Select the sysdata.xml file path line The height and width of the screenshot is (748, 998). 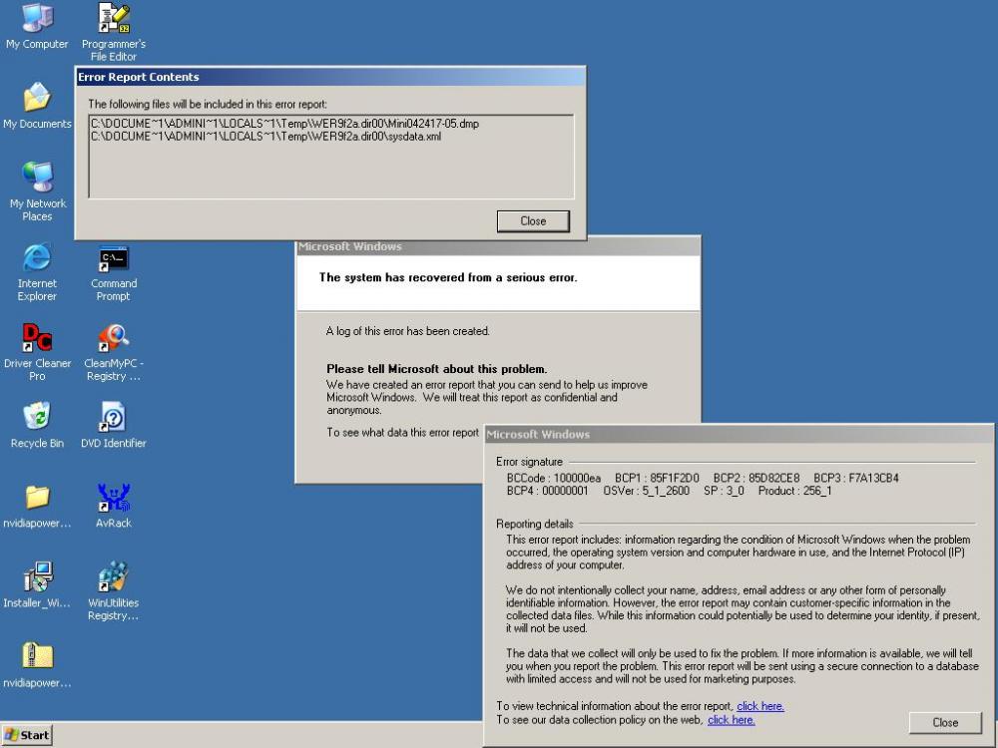click(265, 136)
